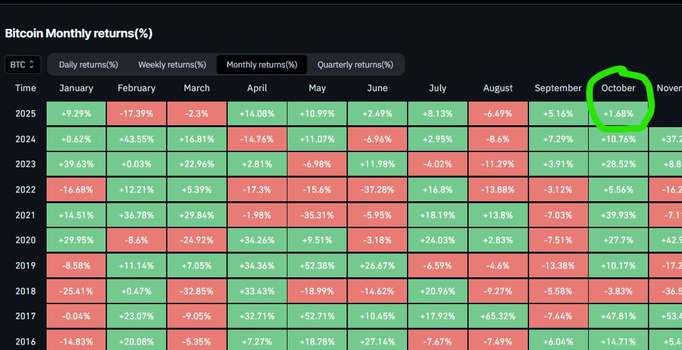Switch to Quarterly returns(%) tab
Image resolution: width=682 pixels, height=350 pixels.
pos(355,64)
